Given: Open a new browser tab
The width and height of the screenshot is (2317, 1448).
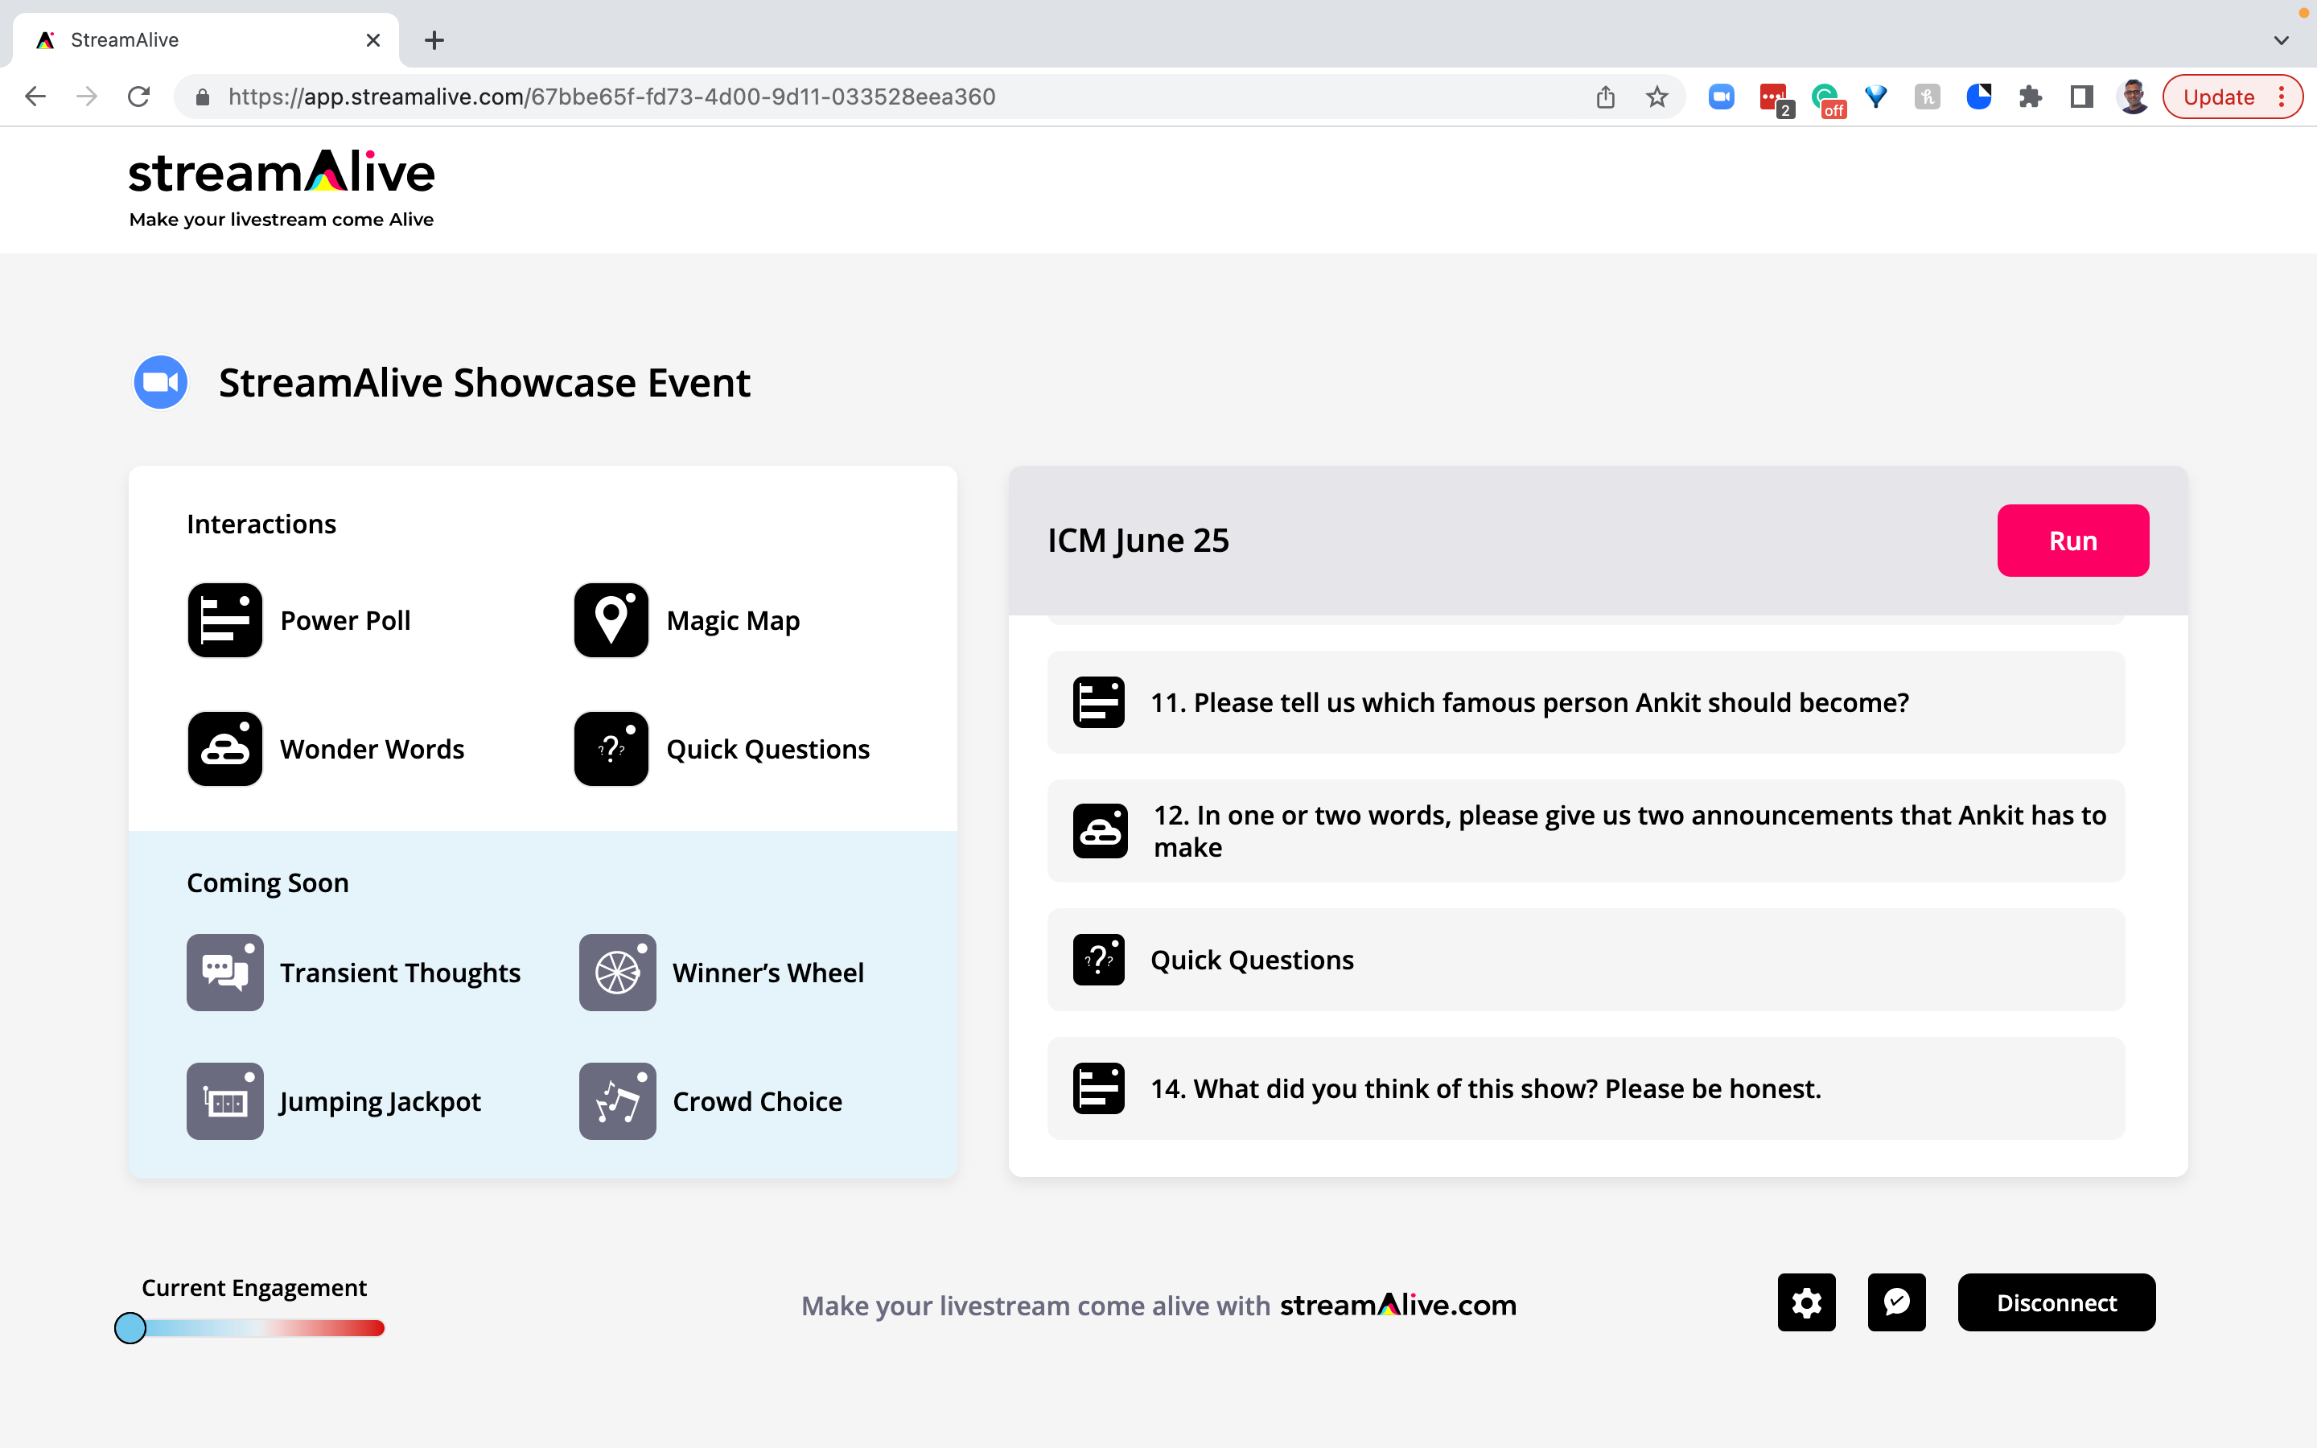Looking at the screenshot, I should tap(434, 40).
